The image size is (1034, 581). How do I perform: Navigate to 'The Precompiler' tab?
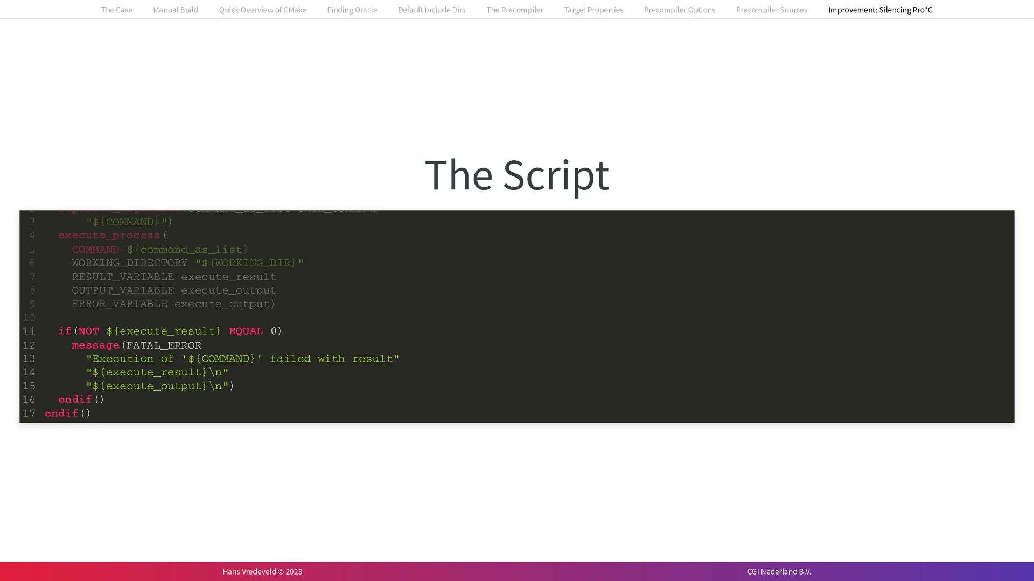(x=514, y=10)
